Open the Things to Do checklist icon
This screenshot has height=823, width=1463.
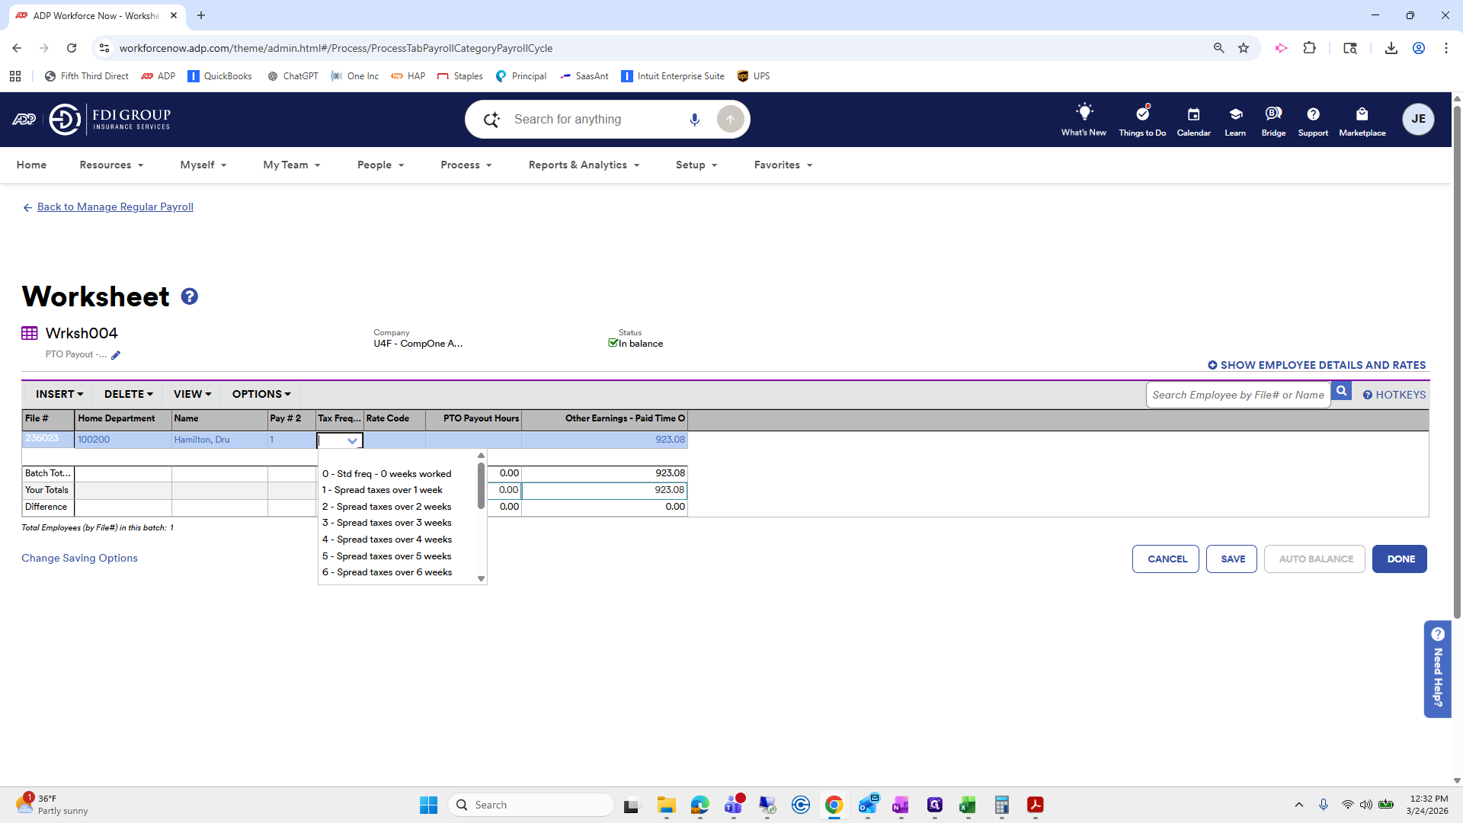[1141, 114]
